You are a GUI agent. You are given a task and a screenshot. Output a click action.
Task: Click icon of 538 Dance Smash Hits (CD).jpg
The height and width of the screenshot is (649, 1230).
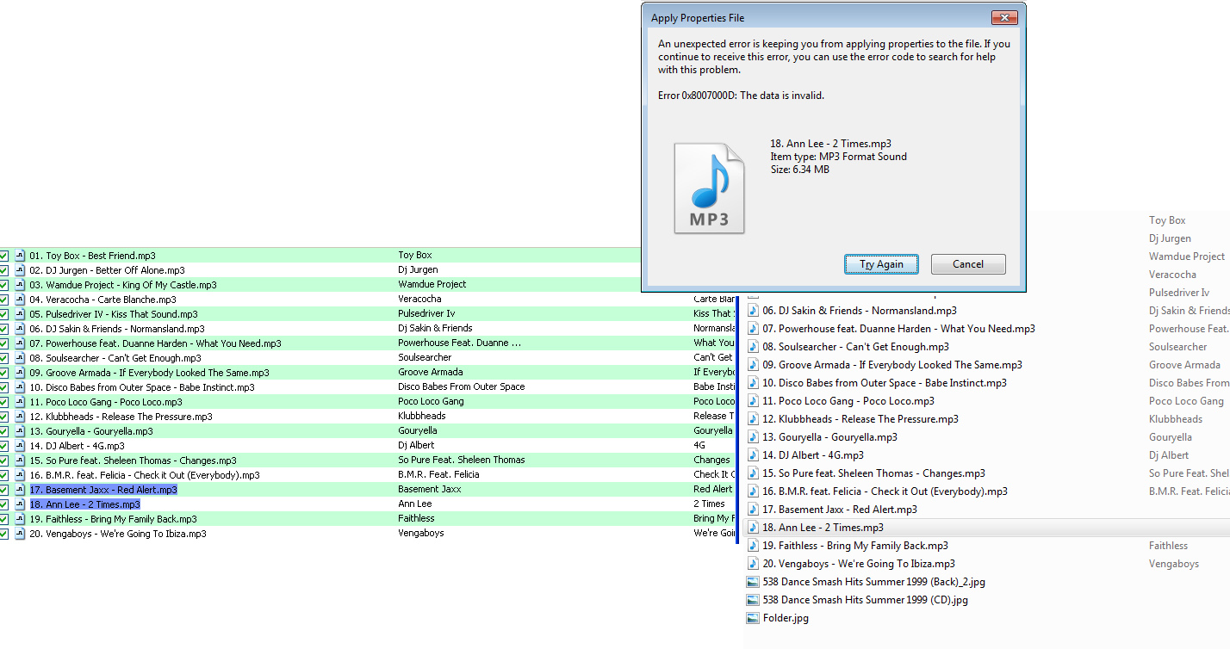click(753, 600)
